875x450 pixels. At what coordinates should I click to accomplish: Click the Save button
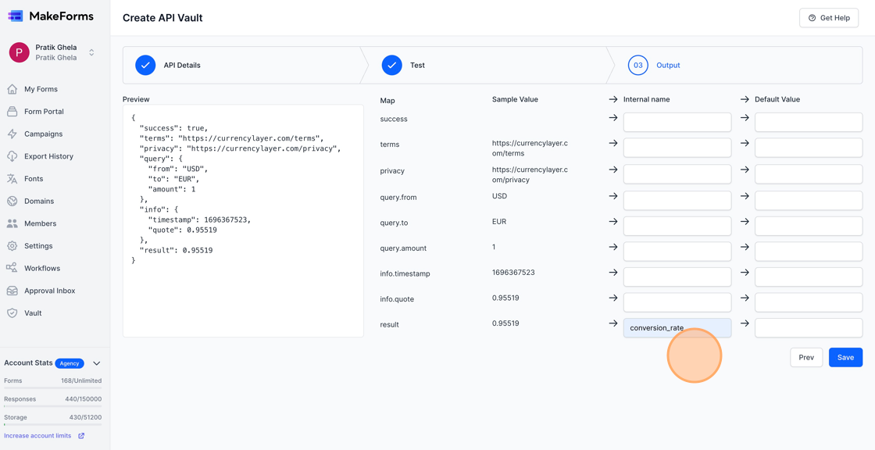coord(845,357)
